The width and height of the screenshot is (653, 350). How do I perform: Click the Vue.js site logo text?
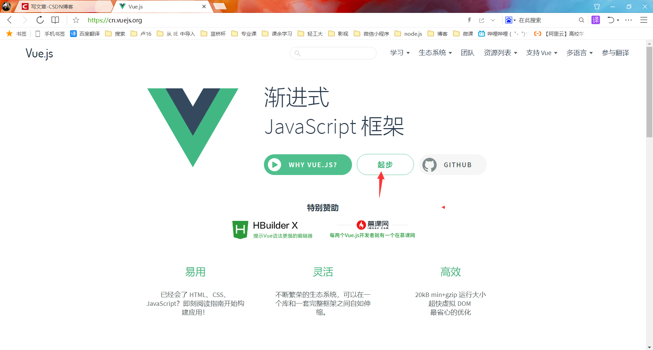[39, 53]
